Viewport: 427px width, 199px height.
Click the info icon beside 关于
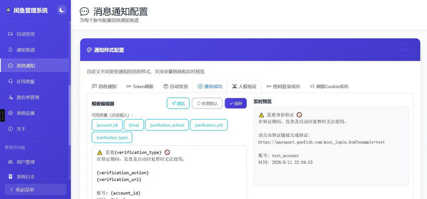[x=11, y=129]
